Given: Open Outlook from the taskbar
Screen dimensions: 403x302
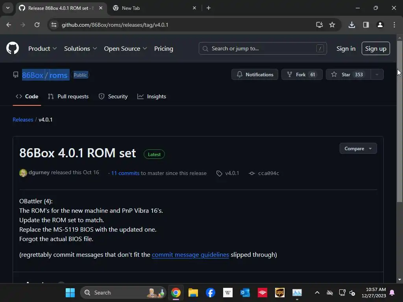Looking at the screenshot, I should (245, 293).
